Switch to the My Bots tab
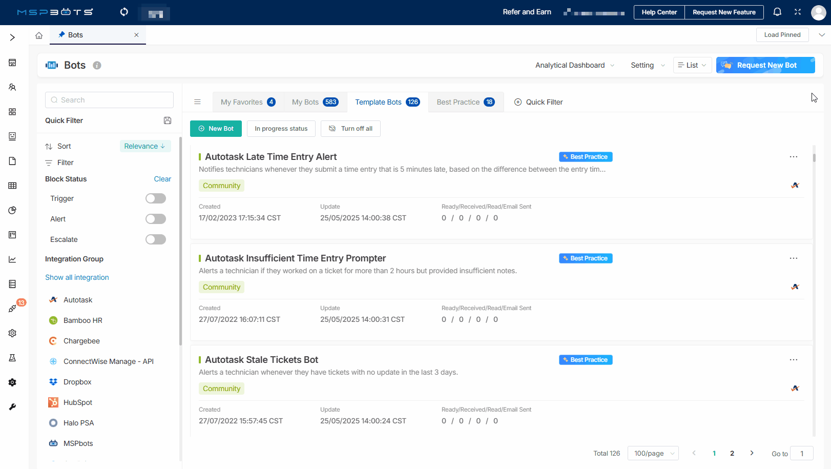831x469 pixels. point(315,102)
